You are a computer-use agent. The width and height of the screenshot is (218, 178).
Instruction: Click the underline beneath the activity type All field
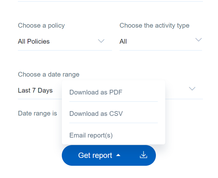pyautogui.click(x=161, y=50)
